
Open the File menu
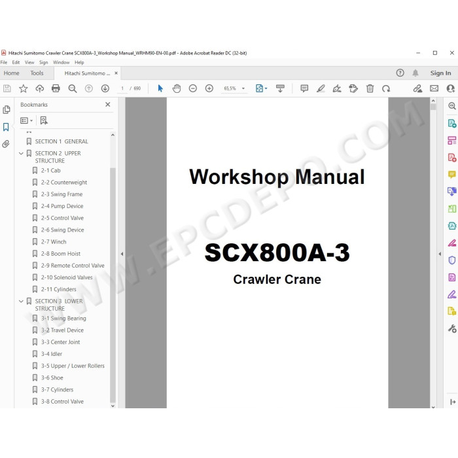(4, 62)
